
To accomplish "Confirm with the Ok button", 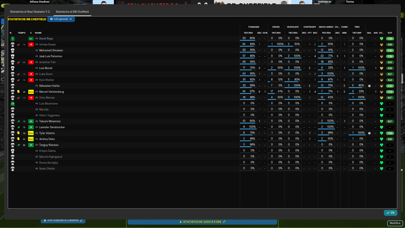I will (x=390, y=213).
